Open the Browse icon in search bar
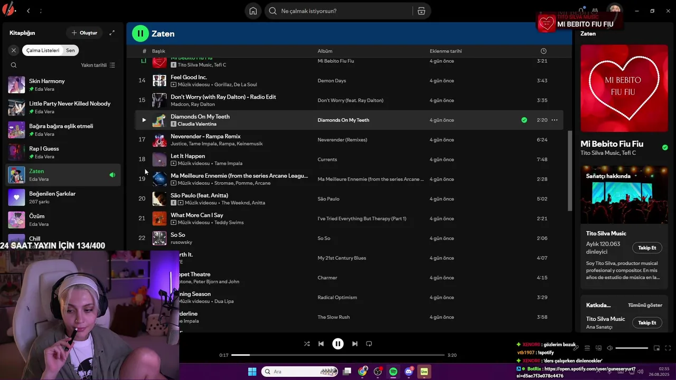The image size is (676, 380). coord(421,11)
